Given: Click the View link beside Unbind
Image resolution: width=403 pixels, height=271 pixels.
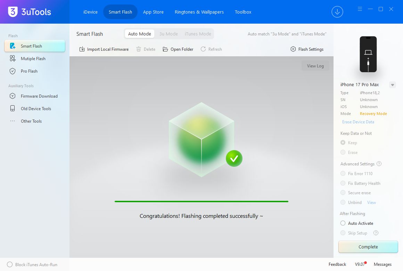Looking at the screenshot, I should (x=371, y=203).
